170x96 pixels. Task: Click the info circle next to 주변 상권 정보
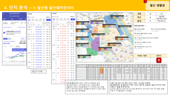[145, 26]
